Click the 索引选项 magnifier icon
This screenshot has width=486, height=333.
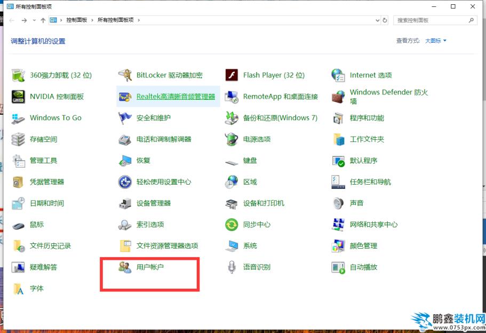pos(125,225)
